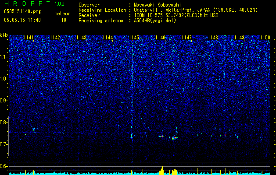Click the version number 1.0.0
276x175 pixels.
pyautogui.click(x=60, y=3)
